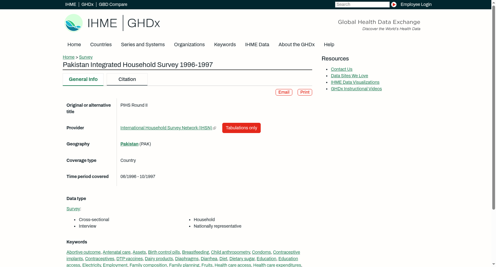Open the Pakistan geography link
Image resolution: width=496 pixels, height=267 pixels.
coord(129,144)
